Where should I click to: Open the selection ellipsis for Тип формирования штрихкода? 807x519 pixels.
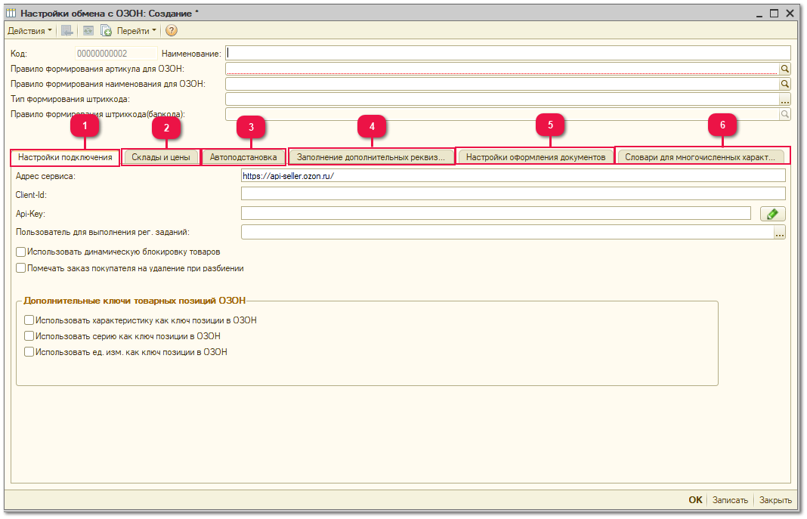tap(784, 99)
